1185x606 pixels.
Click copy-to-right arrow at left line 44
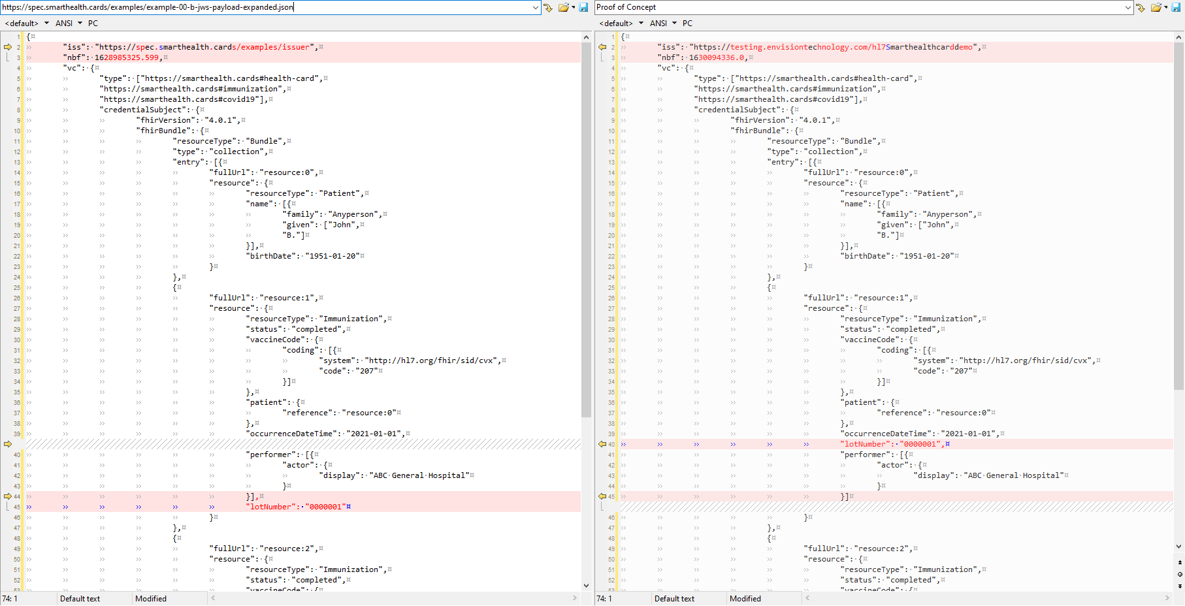[8, 496]
